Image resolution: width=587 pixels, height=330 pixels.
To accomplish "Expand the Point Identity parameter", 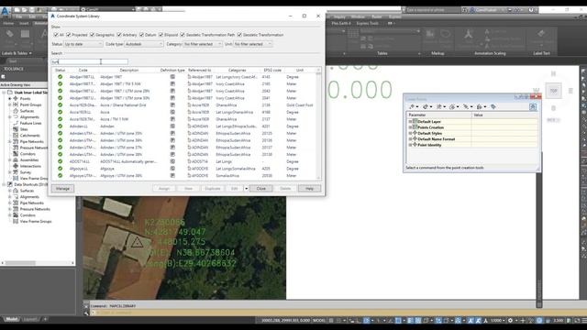I will [x=410, y=145].
